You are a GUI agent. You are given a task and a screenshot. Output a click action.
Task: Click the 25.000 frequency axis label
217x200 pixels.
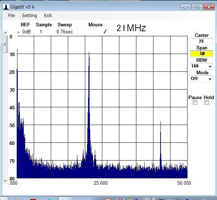point(101,183)
